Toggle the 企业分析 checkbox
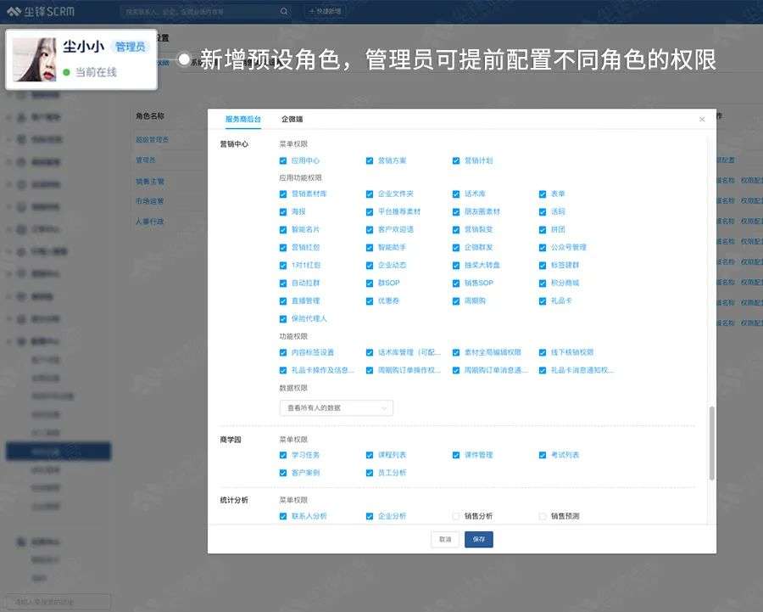Image resolution: width=763 pixels, height=612 pixels. pos(370,516)
